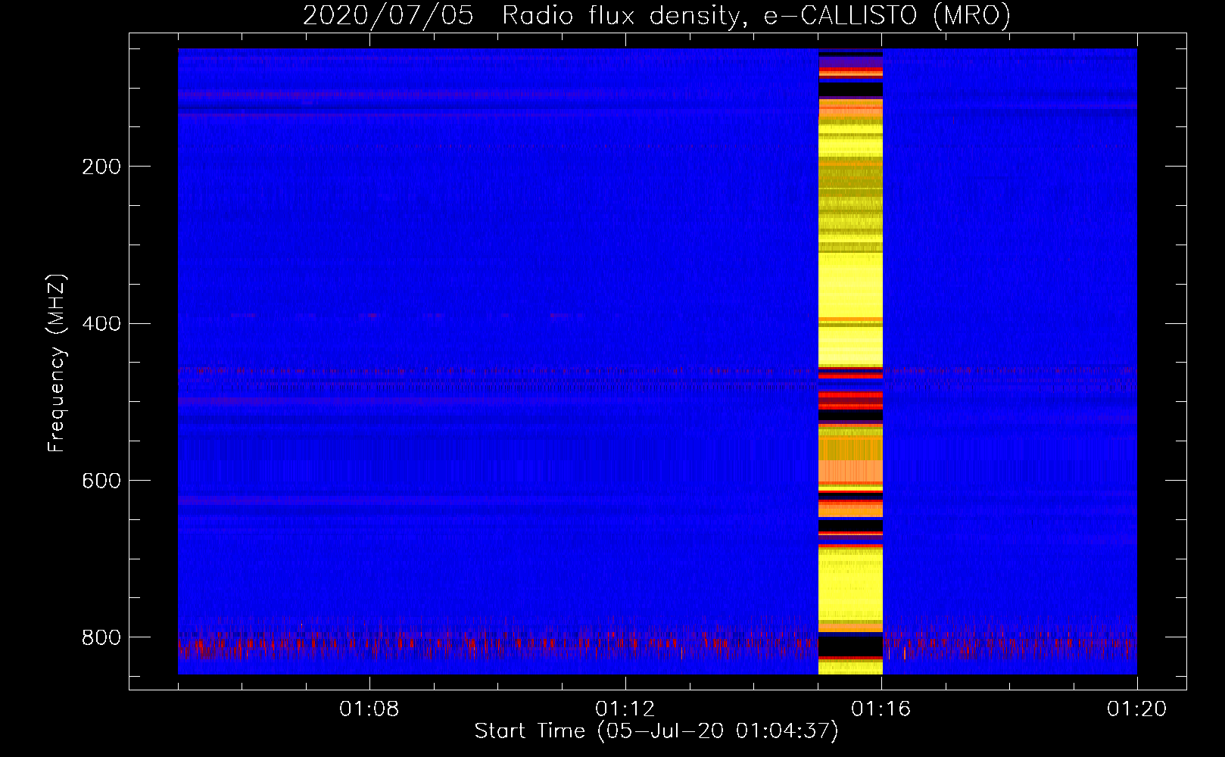Click the "01:08" time tick label
The width and height of the screenshot is (1225, 757).
pyautogui.click(x=369, y=709)
